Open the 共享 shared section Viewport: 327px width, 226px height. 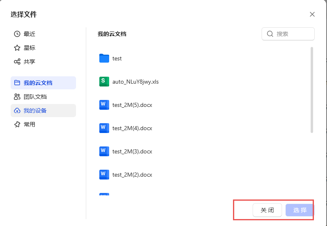click(x=29, y=62)
